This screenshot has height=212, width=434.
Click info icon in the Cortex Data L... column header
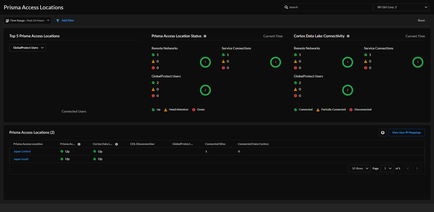pos(116,144)
